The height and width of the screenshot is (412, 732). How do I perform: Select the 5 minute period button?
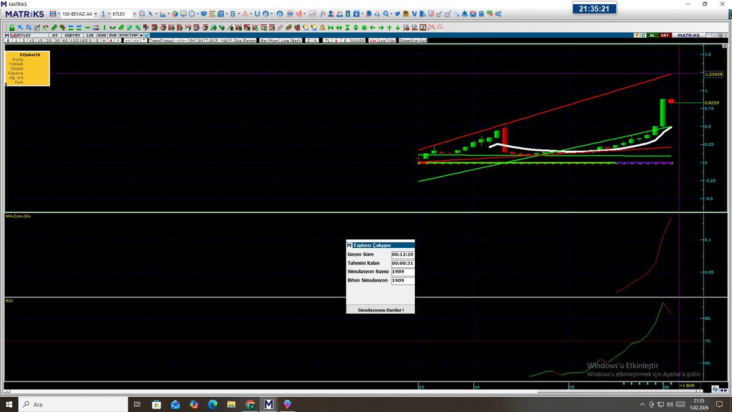click(x=23, y=40)
